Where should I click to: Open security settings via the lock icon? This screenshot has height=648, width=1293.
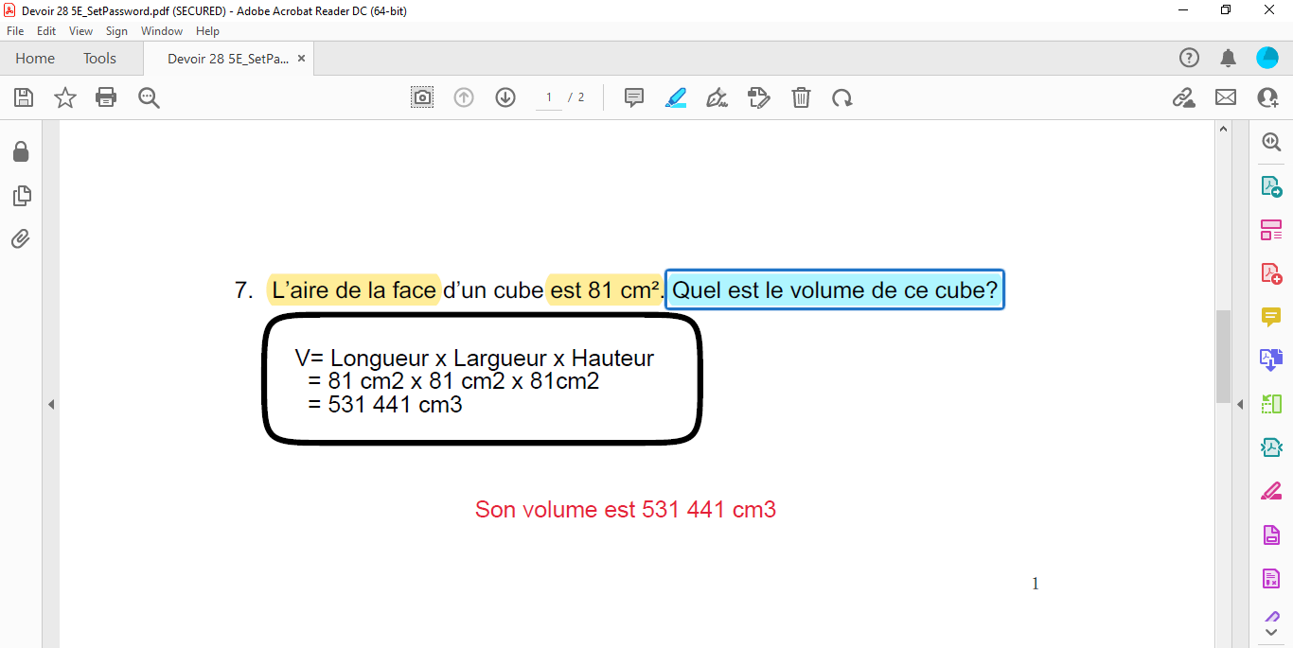point(20,151)
